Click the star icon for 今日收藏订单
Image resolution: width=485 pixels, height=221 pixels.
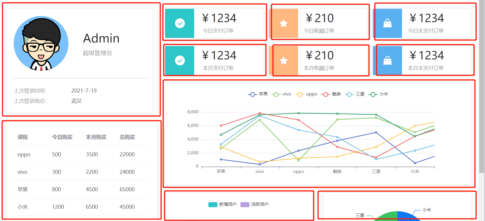pyautogui.click(x=284, y=23)
